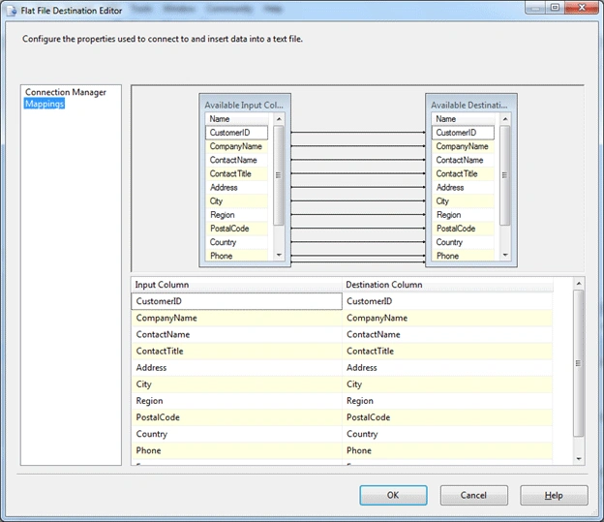Select Phone in the Input Column grid
Viewport: 604px width, 522px height.
(236, 450)
